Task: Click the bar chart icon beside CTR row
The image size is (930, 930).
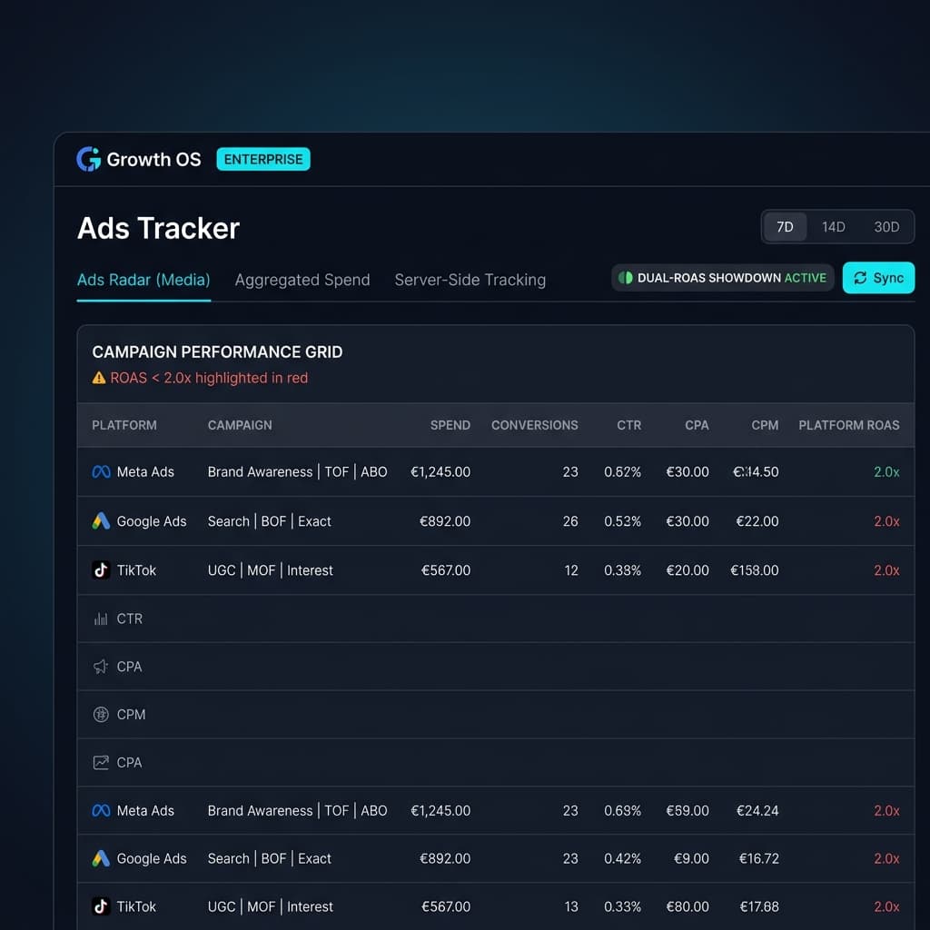Action: (101, 618)
